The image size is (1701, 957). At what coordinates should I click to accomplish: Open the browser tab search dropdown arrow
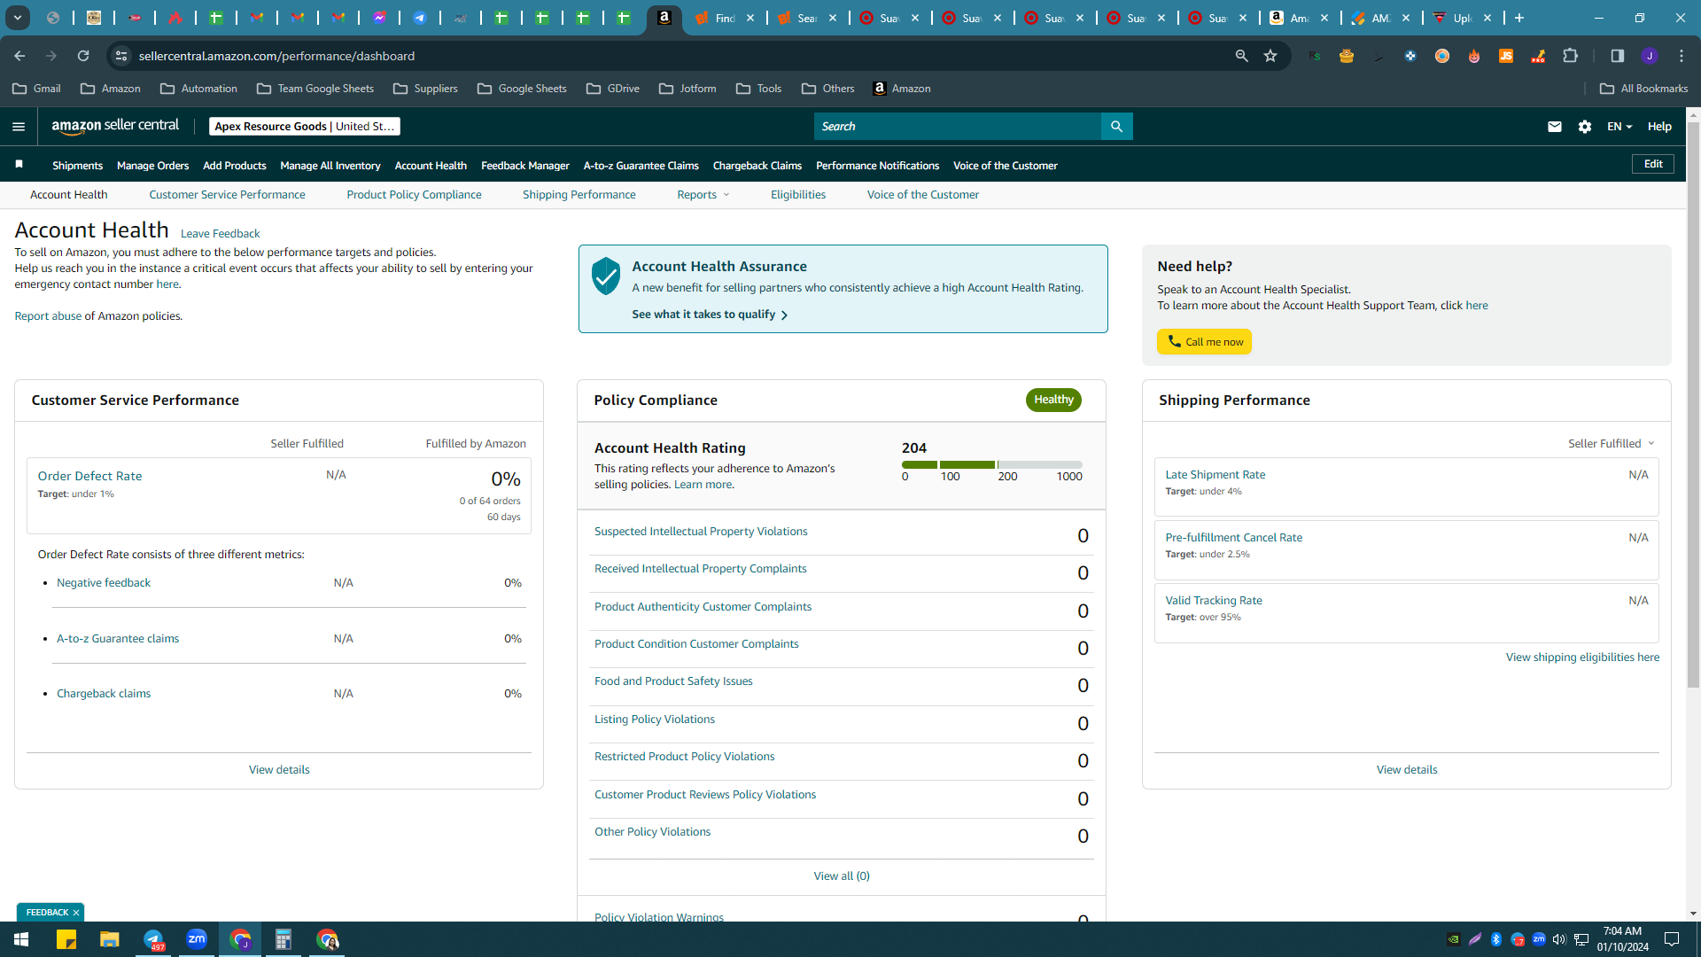tap(18, 18)
